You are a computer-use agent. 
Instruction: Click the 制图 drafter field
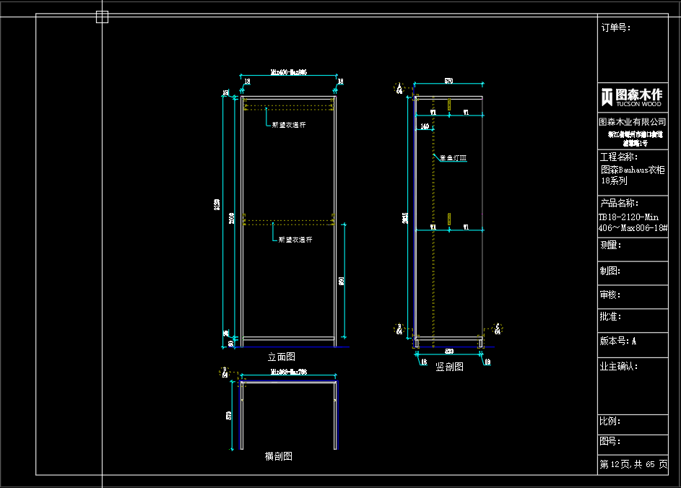click(x=610, y=271)
